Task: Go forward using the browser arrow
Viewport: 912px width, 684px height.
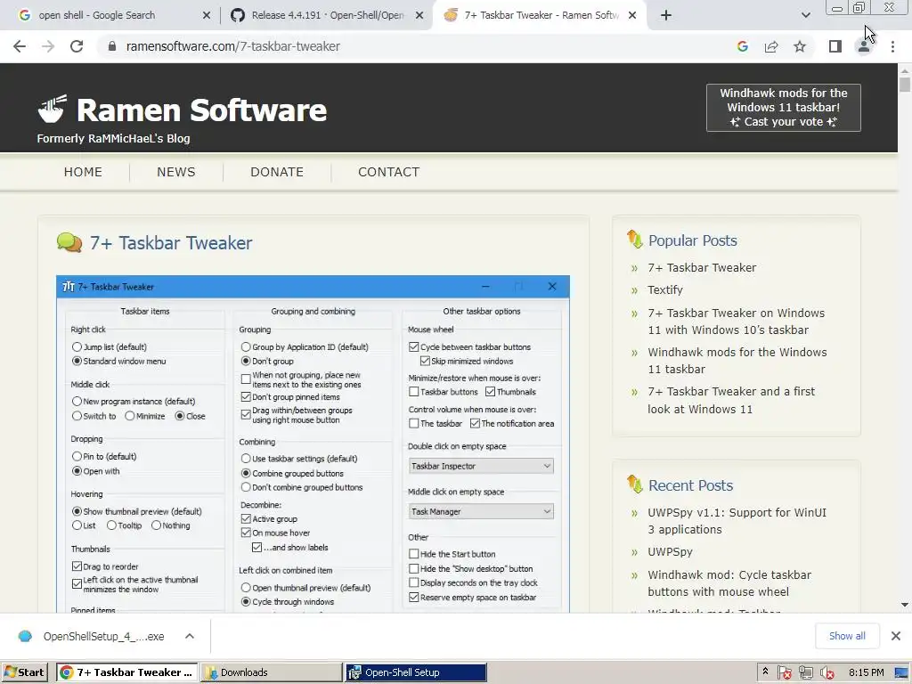Action: 48,46
